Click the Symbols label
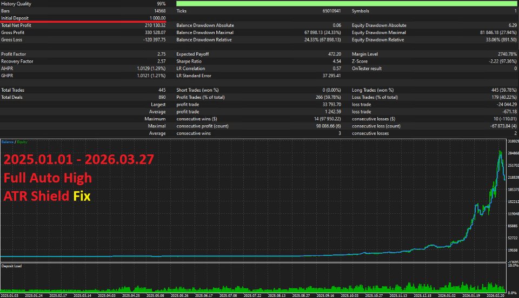 click(360, 11)
